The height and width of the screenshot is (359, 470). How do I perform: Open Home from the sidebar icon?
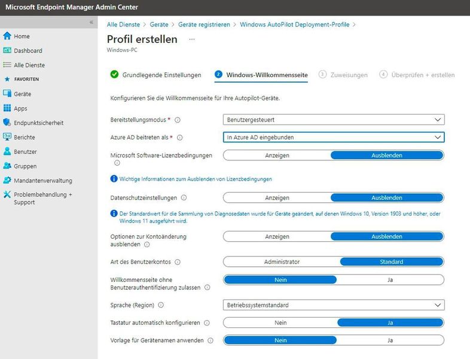click(7, 36)
